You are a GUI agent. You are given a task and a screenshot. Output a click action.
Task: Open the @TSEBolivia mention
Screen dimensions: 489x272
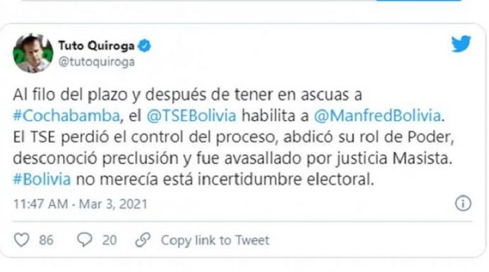(x=191, y=116)
